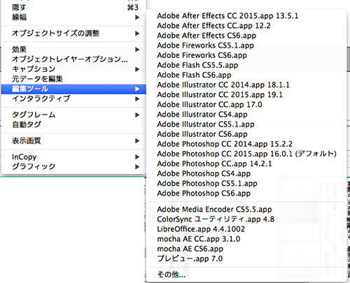Choose Adobe Photoshop CS6.app
This screenshot has width=350, height=283.
[x=246, y=194]
